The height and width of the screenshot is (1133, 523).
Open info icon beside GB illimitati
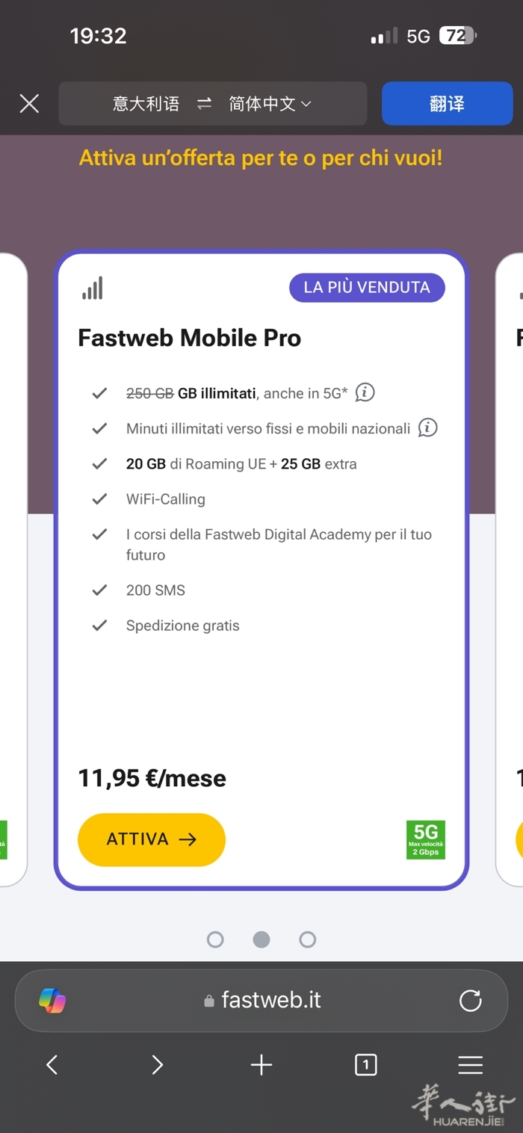point(365,392)
